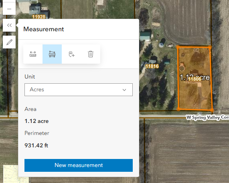Select the Unit label
Image resolution: width=229 pixels, height=183 pixels.
point(30,76)
